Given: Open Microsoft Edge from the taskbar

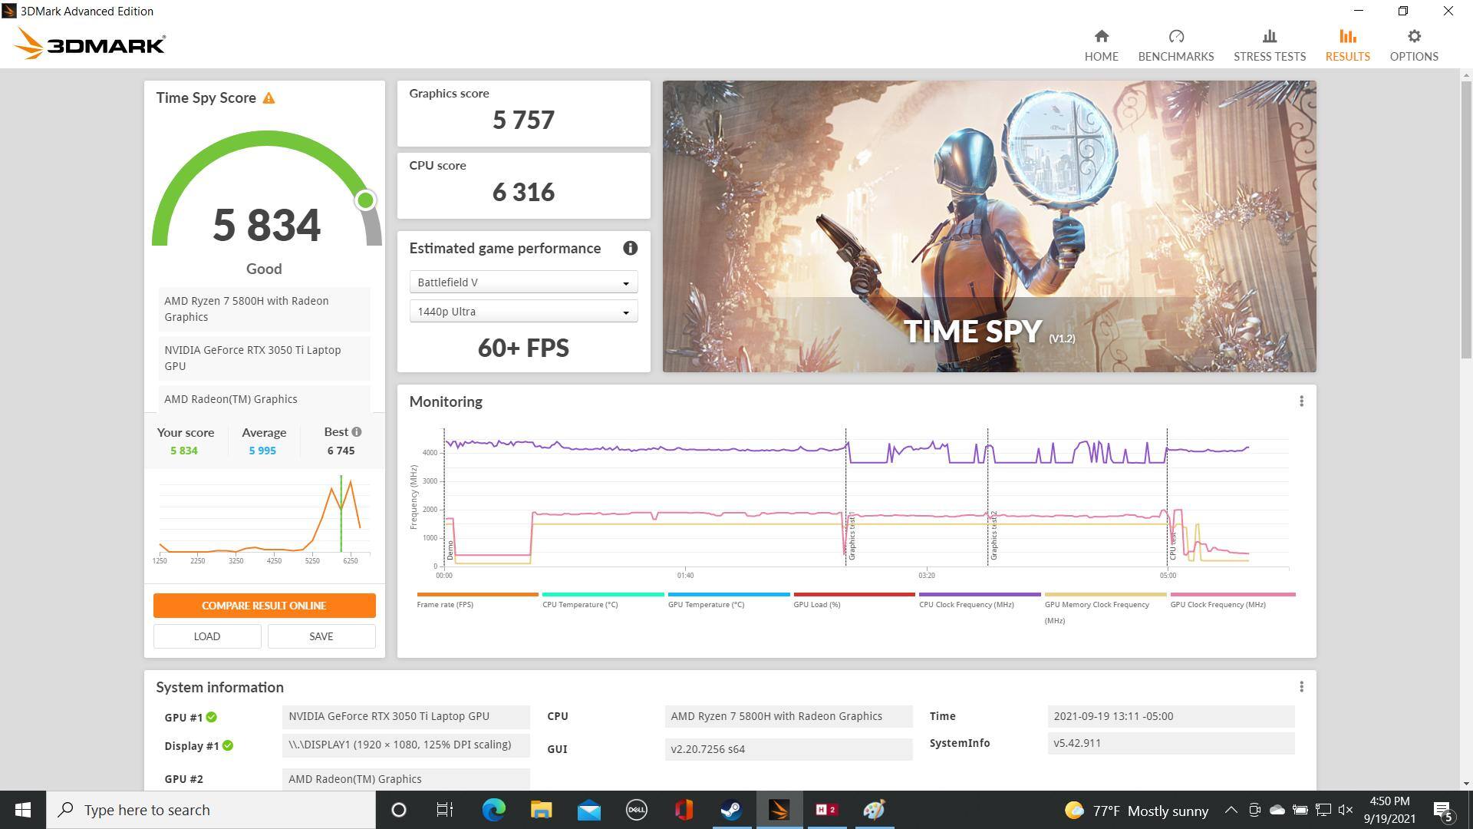Looking at the screenshot, I should 493,810.
